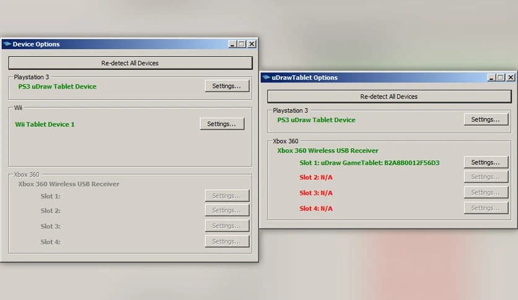
Task: Maximize the uDrawTablet Options window
Action: tap(501, 77)
